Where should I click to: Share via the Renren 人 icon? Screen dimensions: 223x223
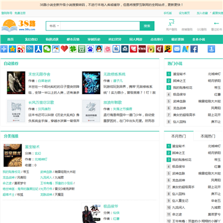click(38, 49)
